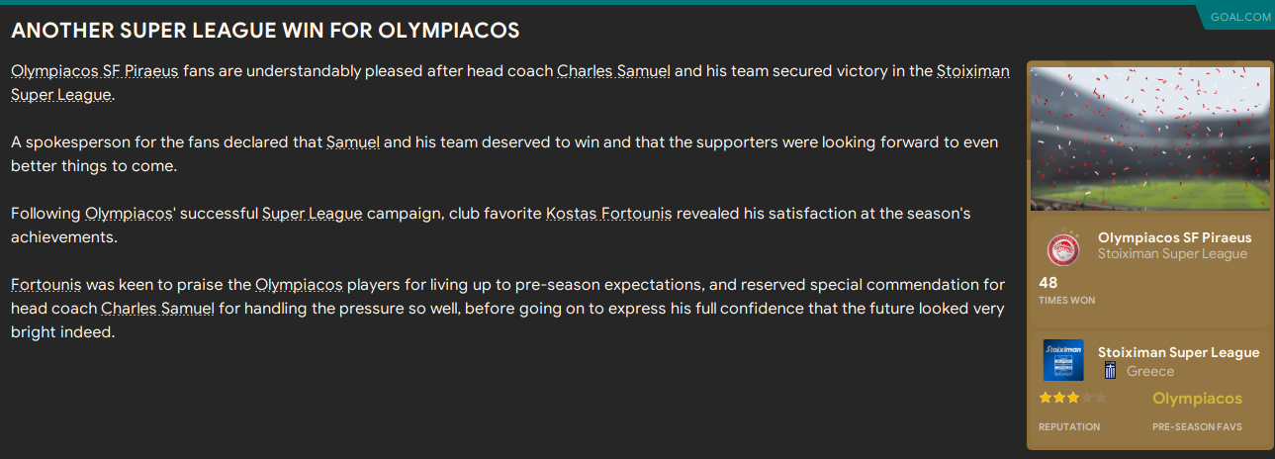Open Olympiacos SF Piraeus link in first paragraph
Screen dimensions: 1275x459
[95, 71]
